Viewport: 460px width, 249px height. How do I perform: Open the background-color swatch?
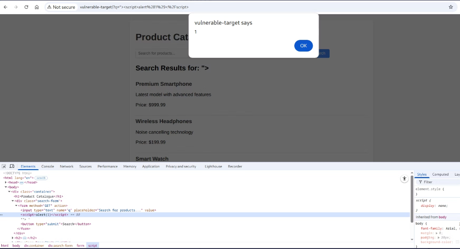(x=458, y=242)
